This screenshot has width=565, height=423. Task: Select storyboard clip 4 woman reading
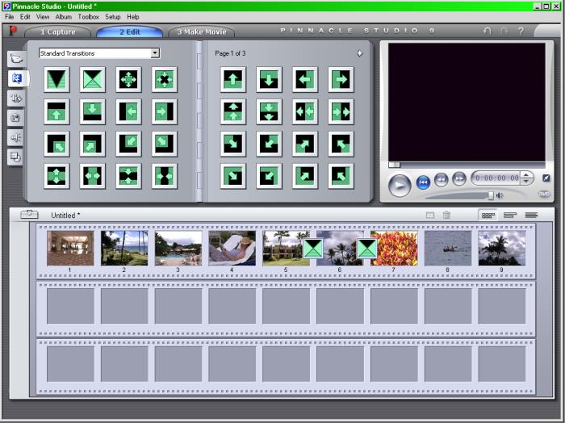[232, 249]
